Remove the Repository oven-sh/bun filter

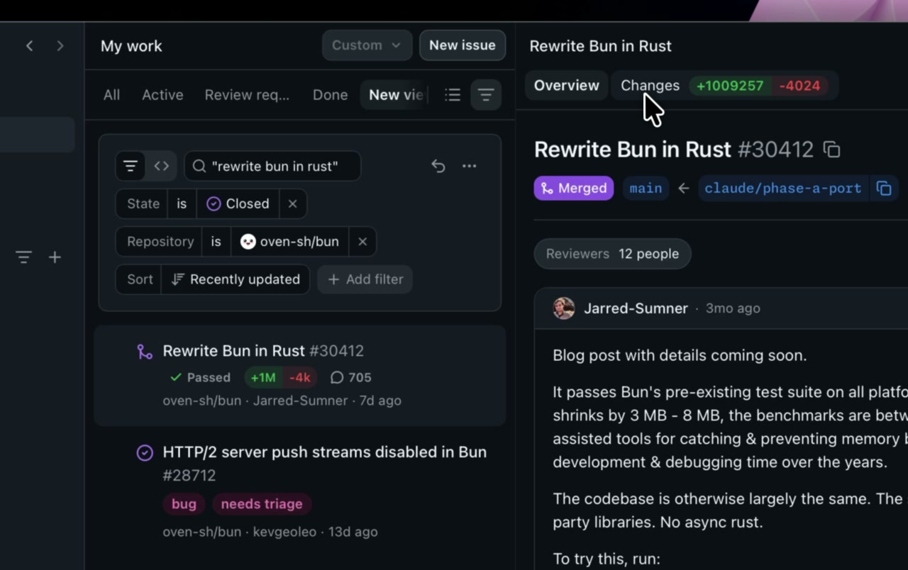coord(362,242)
